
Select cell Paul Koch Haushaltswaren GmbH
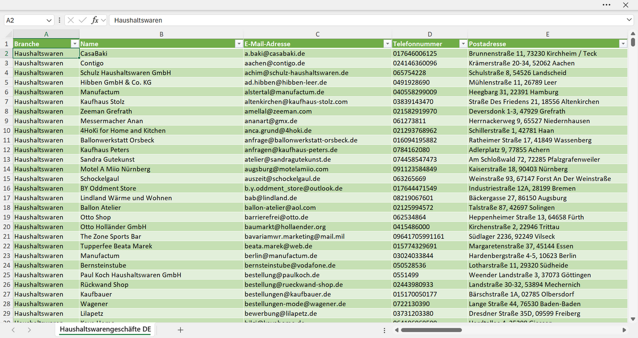pyautogui.click(x=161, y=275)
